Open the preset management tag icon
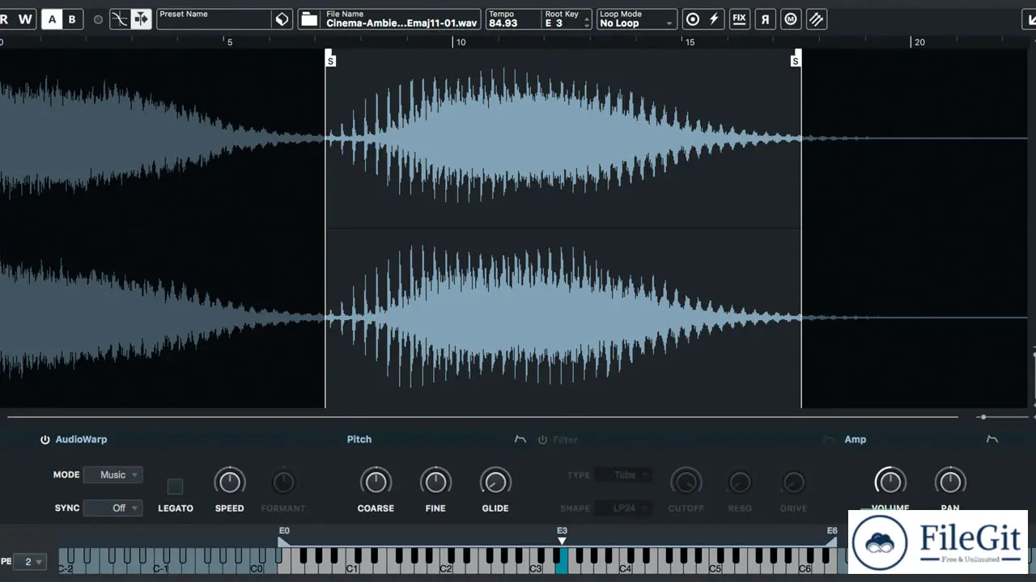 pos(282,19)
